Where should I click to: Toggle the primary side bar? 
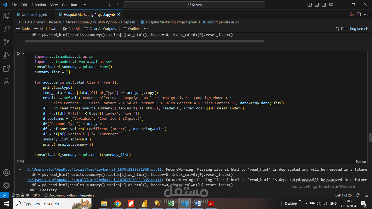click(310, 5)
